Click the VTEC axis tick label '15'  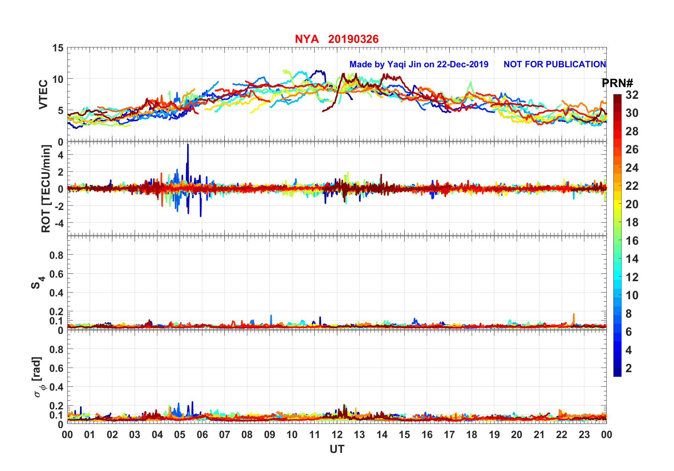[x=58, y=48]
